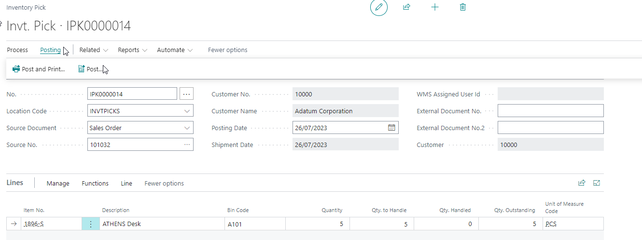Click the WMS Assigned User Id field
This screenshot has height=240, width=642.
point(551,94)
